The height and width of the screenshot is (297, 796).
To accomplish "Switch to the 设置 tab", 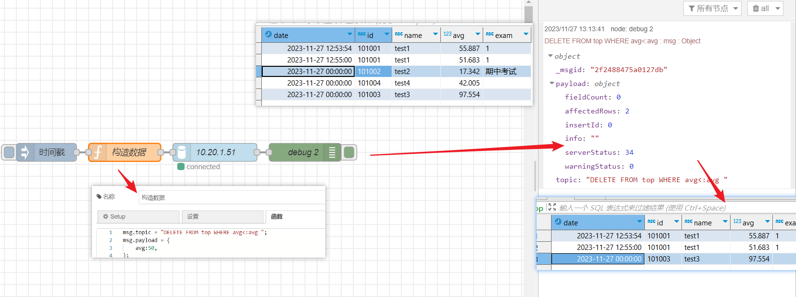I will coord(222,217).
